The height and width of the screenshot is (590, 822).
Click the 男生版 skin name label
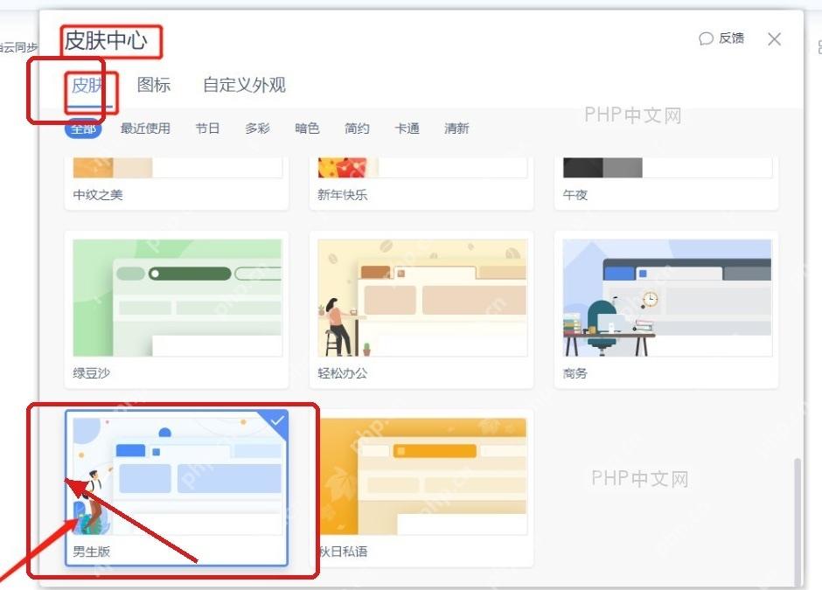(x=92, y=552)
